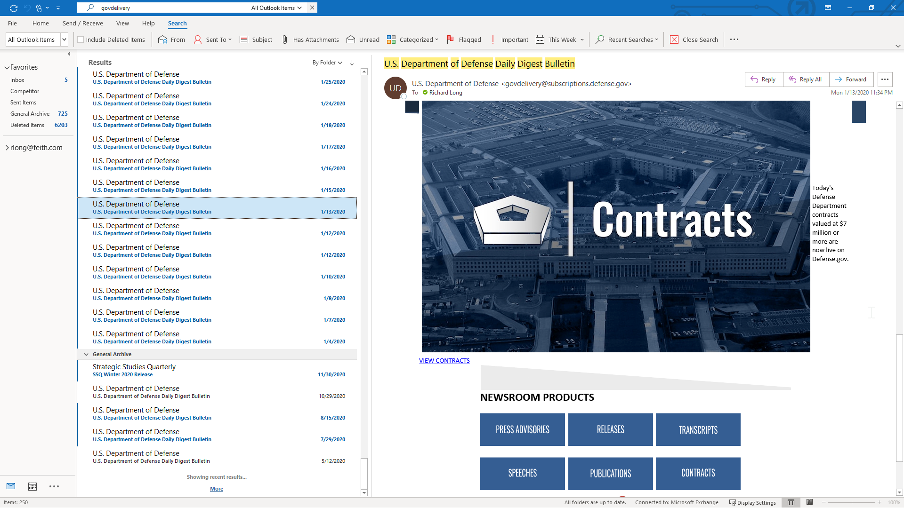The image size is (904, 508).
Task: Collapse the folder pane arrow
Action: pyautogui.click(x=69, y=54)
